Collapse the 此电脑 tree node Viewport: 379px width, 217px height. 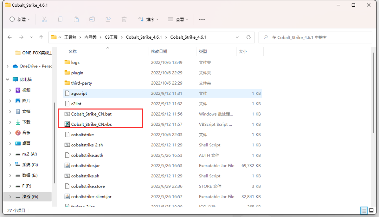click(7, 79)
